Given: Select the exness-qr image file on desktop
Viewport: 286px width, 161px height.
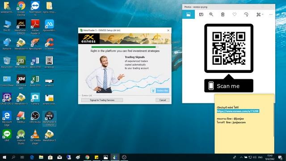Looking at the screenshot, I should [x=50, y=62].
